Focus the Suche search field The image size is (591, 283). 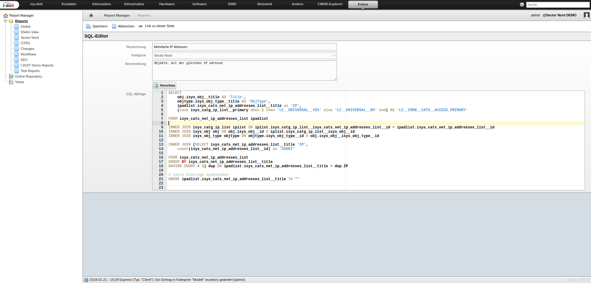pyautogui.click(x=558, y=5)
